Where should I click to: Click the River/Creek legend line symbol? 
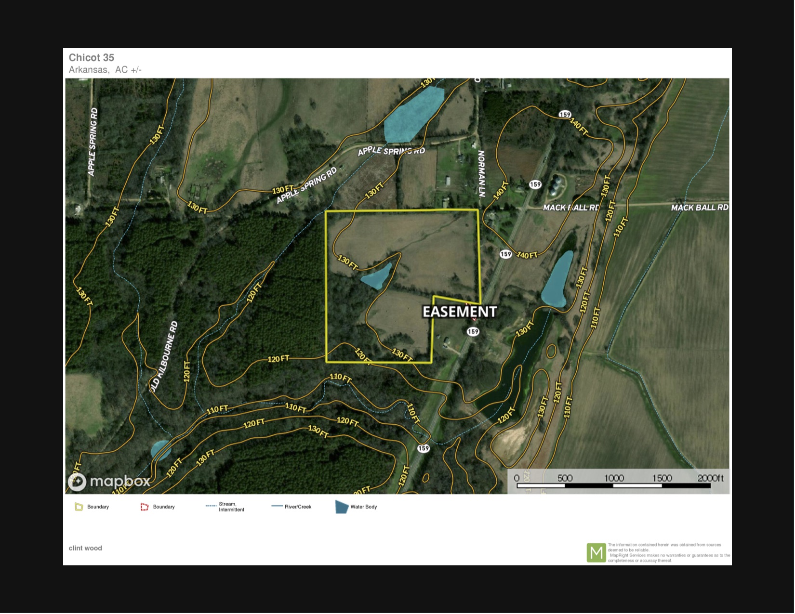277,507
